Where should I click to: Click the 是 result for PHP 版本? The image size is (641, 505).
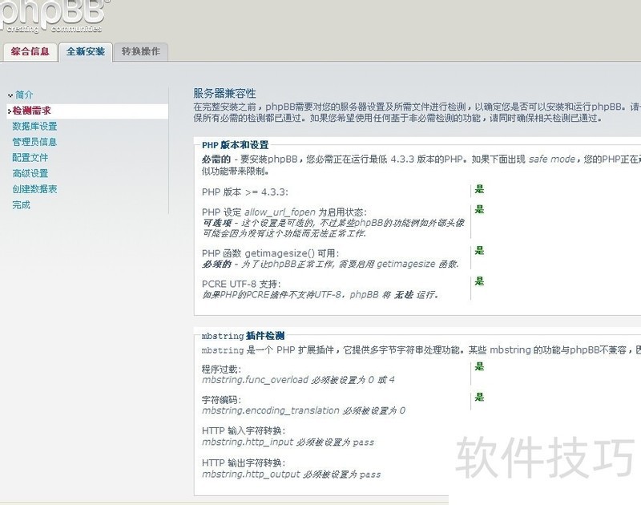tap(479, 190)
